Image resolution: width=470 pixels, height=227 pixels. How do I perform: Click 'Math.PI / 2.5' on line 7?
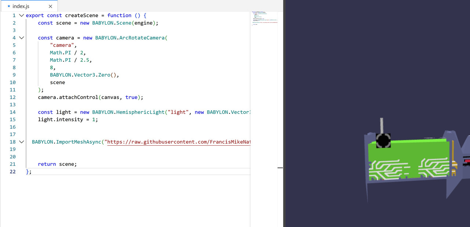[69, 60]
